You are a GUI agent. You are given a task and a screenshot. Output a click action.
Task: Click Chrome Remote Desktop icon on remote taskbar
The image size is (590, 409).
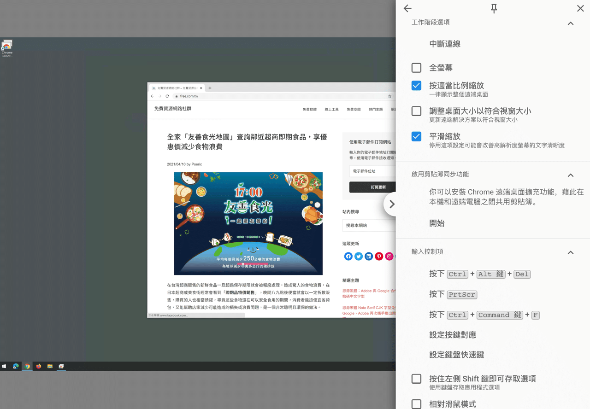coord(61,366)
